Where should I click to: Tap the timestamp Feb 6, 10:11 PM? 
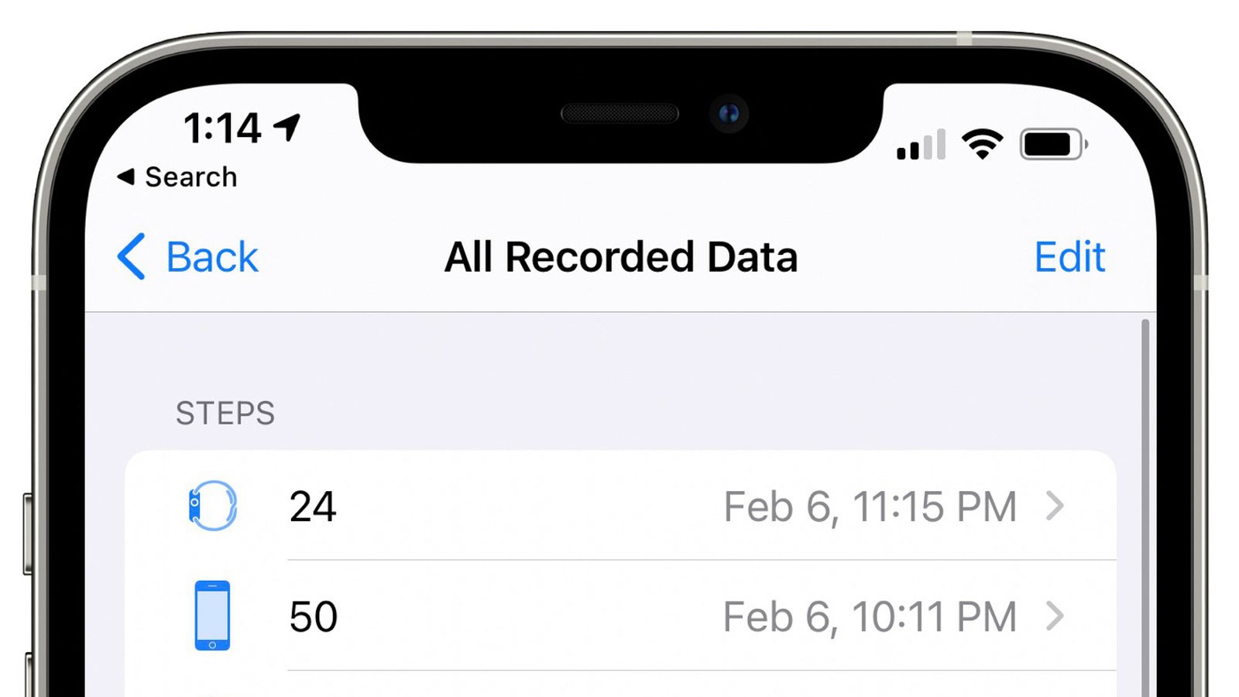tap(870, 616)
